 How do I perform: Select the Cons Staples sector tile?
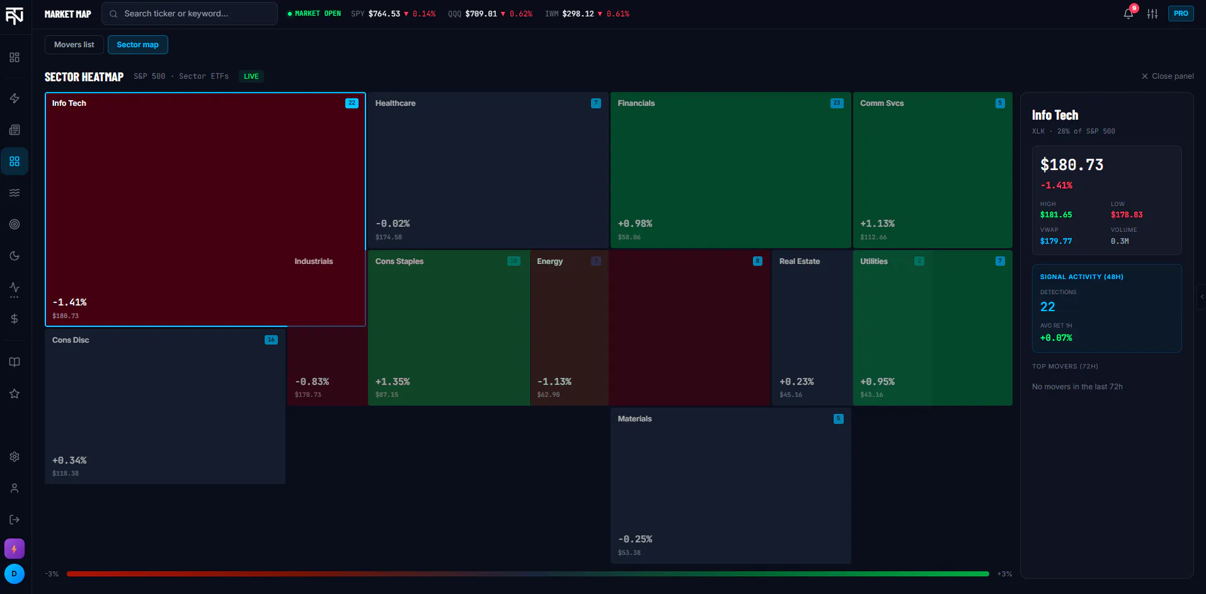[448, 328]
